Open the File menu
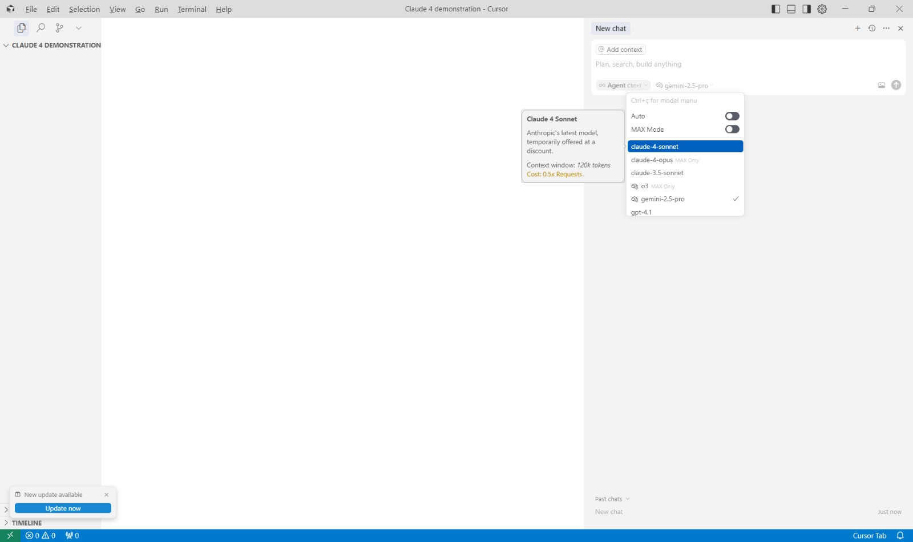 pyautogui.click(x=31, y=9)
